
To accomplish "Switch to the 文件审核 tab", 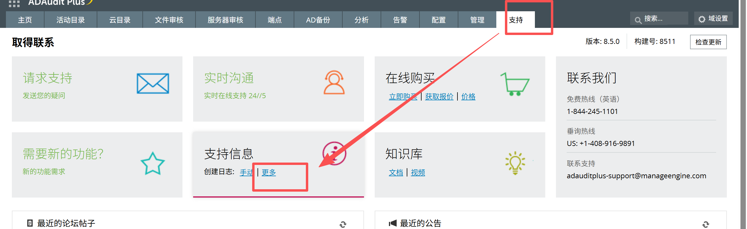I will [x=169, y=20].
